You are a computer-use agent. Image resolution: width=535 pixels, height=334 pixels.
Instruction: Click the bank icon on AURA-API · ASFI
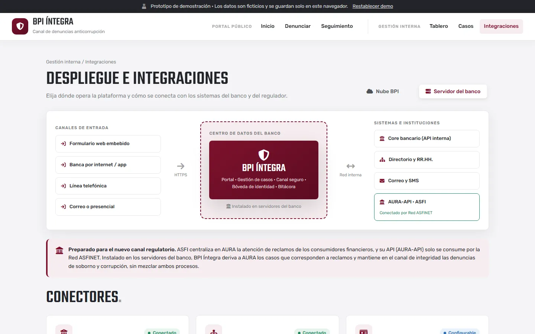pyautogui.click(x=382, y=202)
